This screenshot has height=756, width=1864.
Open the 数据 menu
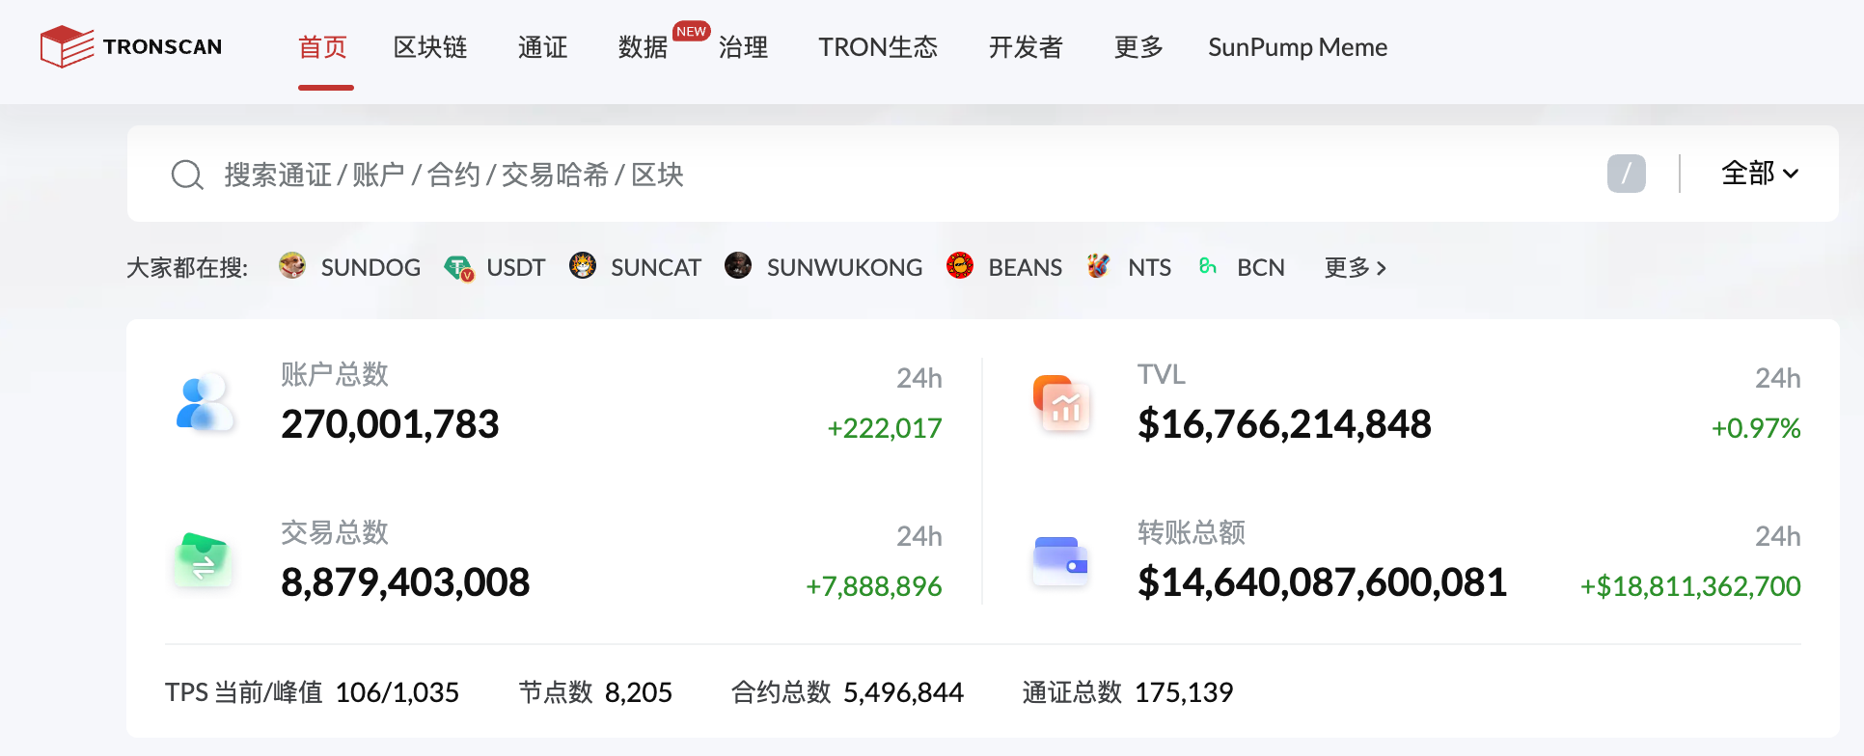coord(643,47)
